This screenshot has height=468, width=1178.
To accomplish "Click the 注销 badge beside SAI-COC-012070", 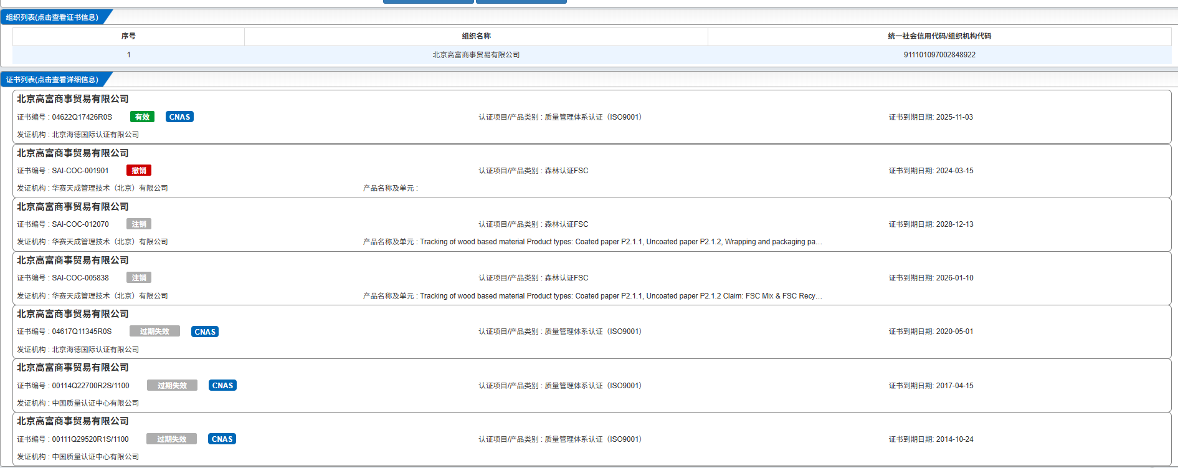I will pyautogui.click(x=139, y=224).
